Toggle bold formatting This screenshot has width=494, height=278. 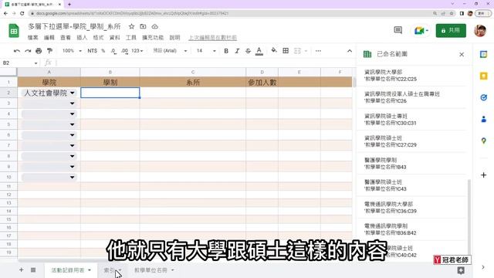click(226, 51)
